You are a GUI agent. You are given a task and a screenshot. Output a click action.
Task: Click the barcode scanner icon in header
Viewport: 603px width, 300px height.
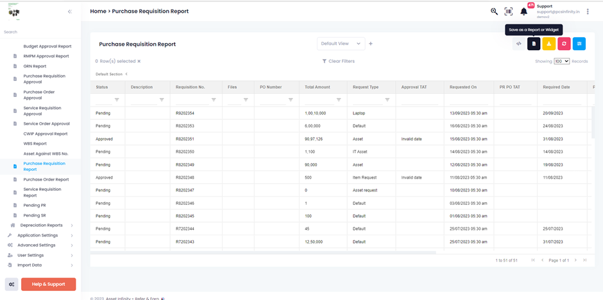click(509, 11)
